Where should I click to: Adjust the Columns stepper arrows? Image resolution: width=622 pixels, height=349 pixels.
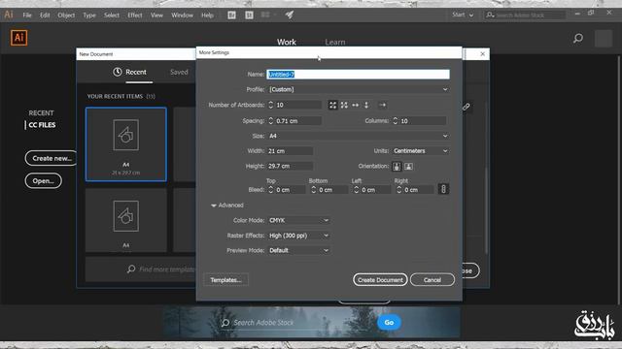pyautogui.click(x=396, y=120)
